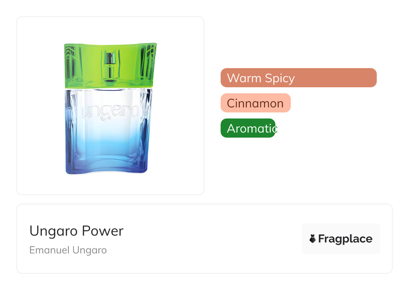Open the Ungaro Power title
The width and height of the screenshot is (409, 290).
pyautogui.click(x=77, y=231)
